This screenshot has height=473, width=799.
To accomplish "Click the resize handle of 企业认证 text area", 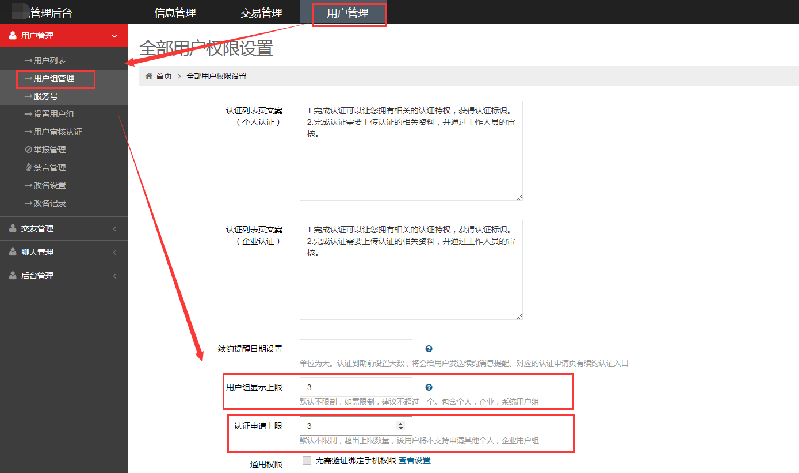I will pyautogui.click(x=519, y=316).
